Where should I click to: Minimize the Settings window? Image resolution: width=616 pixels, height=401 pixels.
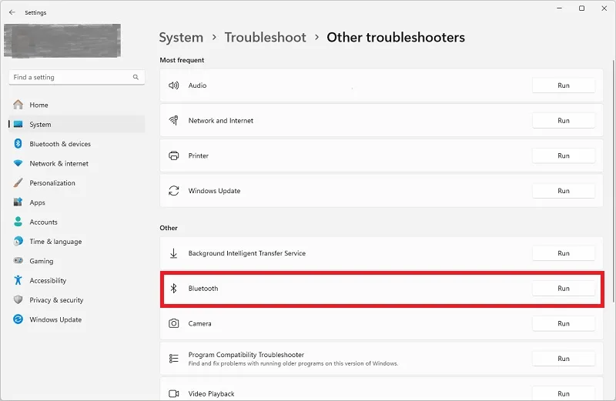coord(560,8)
